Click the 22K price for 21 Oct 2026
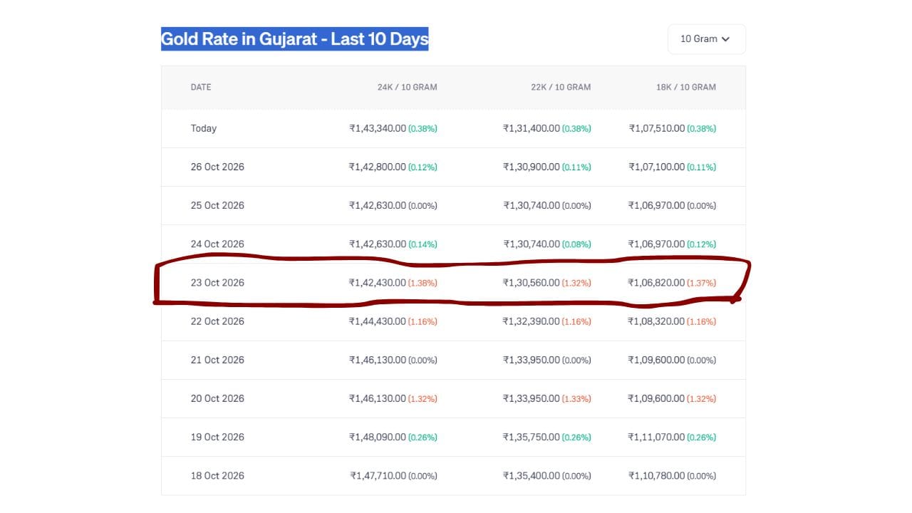Viewport: 912px width, 513px height. coord(532,359)
